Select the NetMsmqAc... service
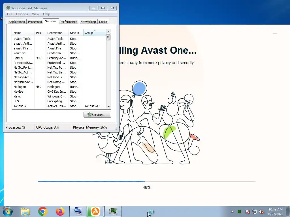Image resolution: width=290 pixels, height=217 pixels. click(59, 82)
